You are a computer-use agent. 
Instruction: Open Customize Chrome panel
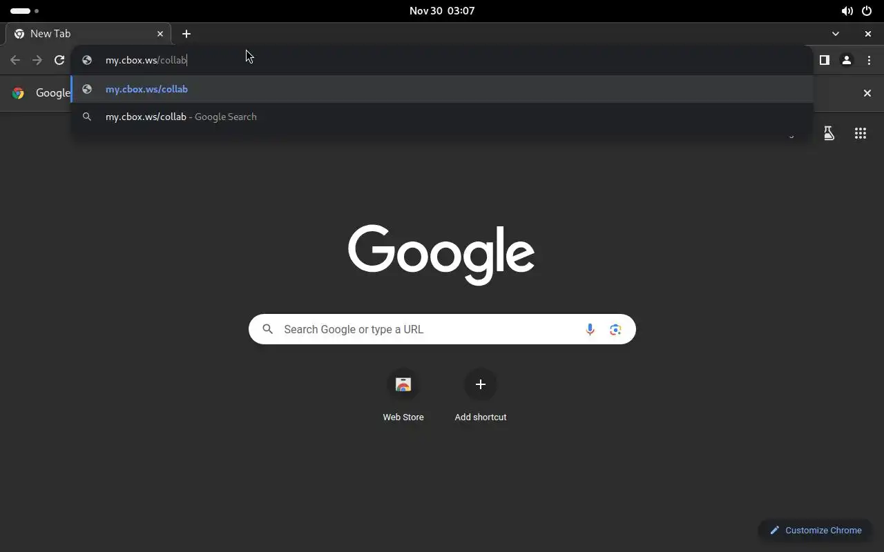[x=816, y=530]
